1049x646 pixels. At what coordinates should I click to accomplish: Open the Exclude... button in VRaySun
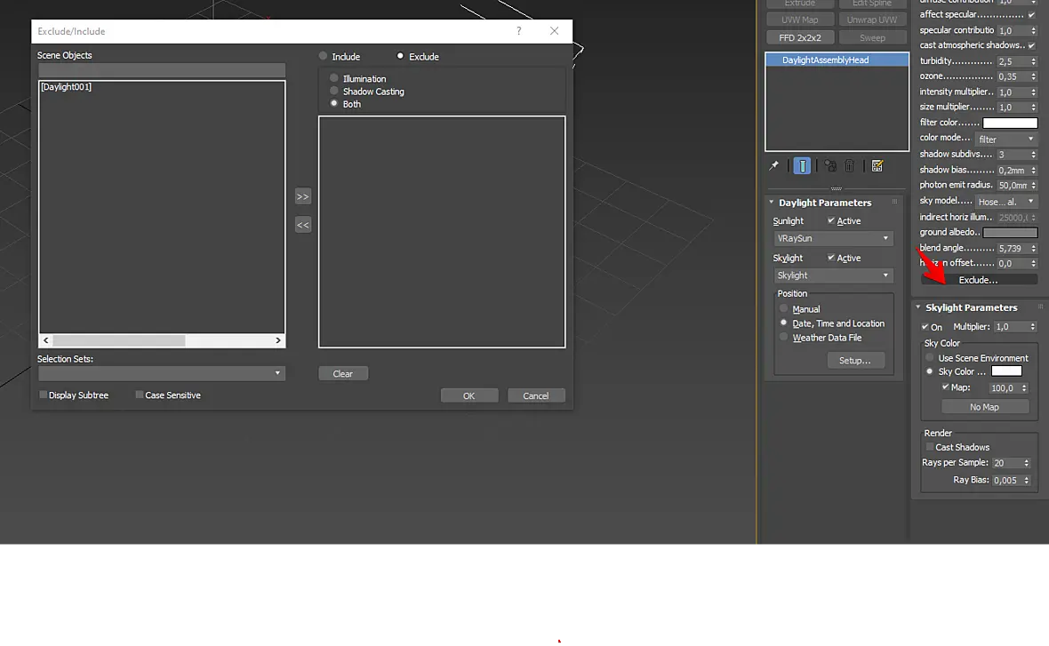pyautogui.click(x=979, y=280)
